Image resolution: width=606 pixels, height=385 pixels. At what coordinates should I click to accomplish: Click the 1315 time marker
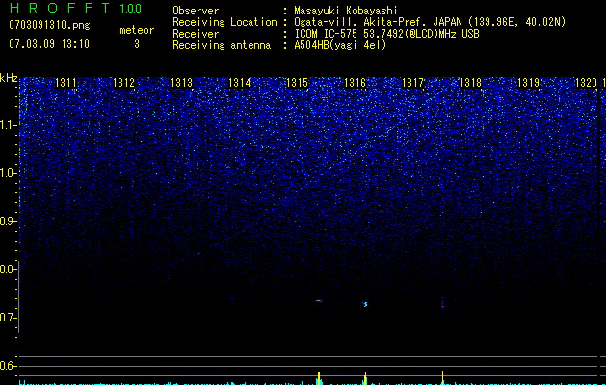pyautogui.click(x=297, y=83)
